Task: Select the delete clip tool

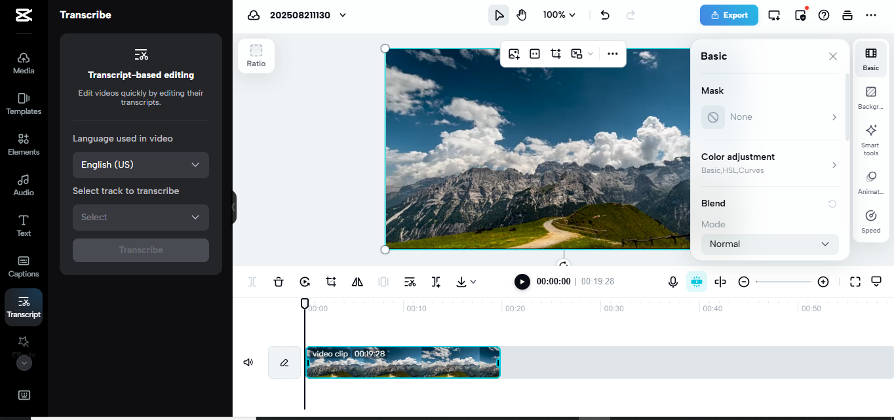Action: tap(279, 282)
